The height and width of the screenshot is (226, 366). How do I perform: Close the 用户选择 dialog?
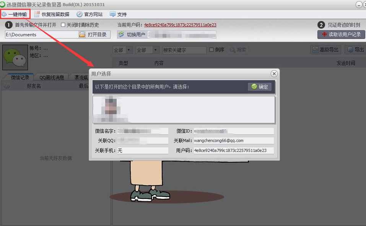274,74
